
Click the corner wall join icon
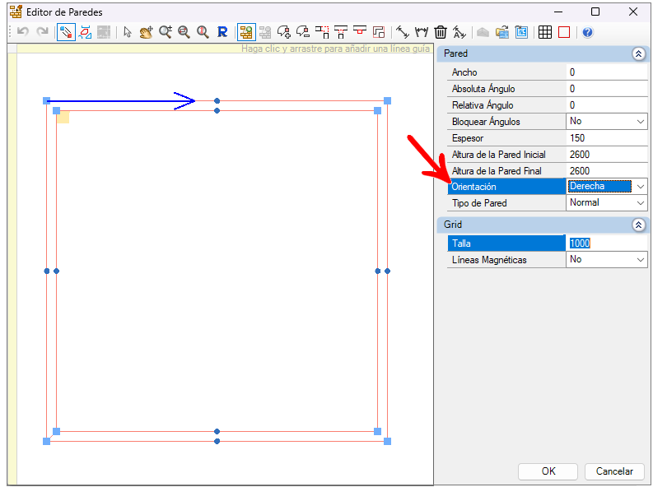(x=322, y=32)
